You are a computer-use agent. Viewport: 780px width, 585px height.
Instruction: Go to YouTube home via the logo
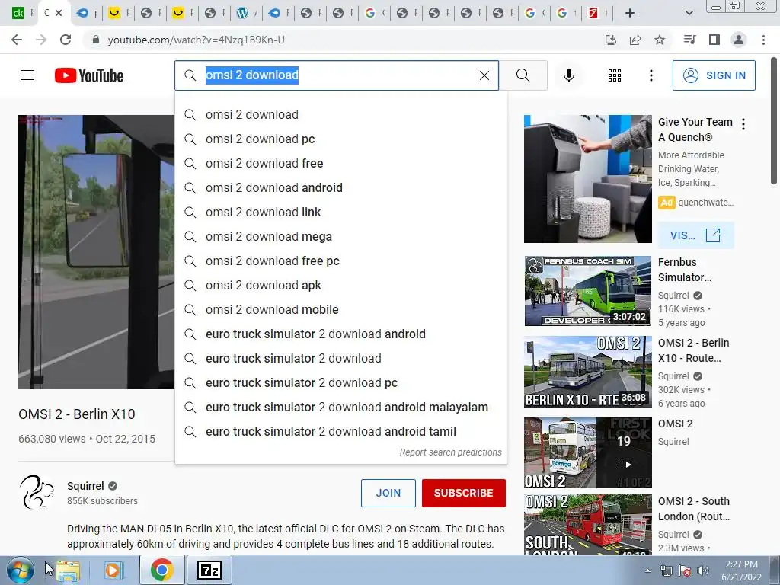(89, 75)
